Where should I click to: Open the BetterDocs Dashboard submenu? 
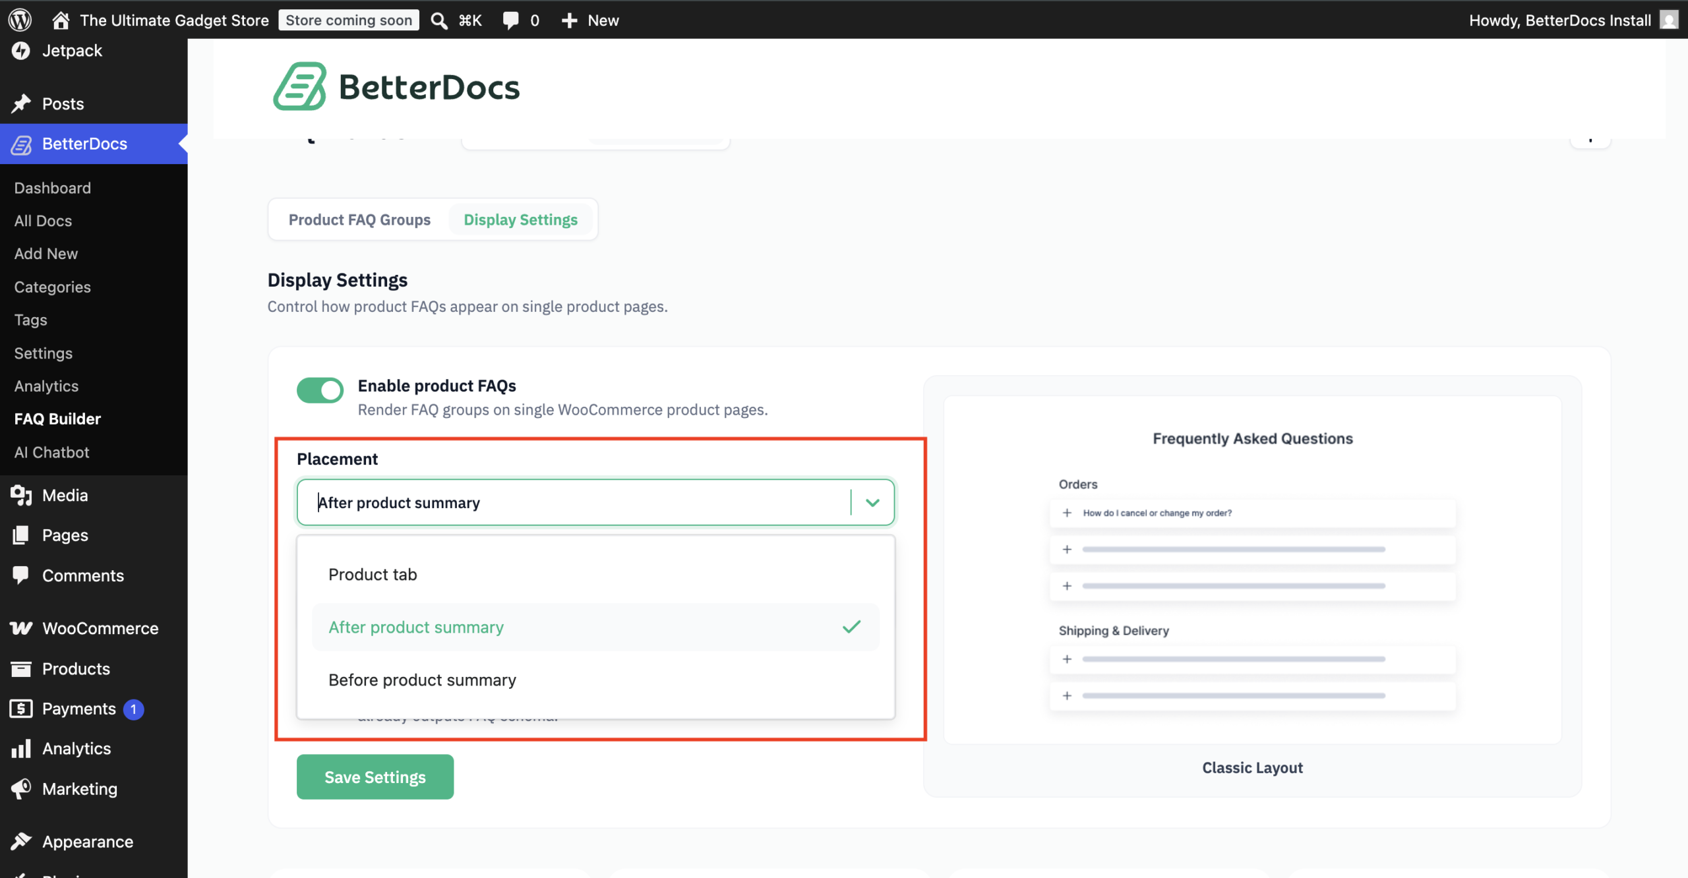pyautogui.click(x=53, y=188)
